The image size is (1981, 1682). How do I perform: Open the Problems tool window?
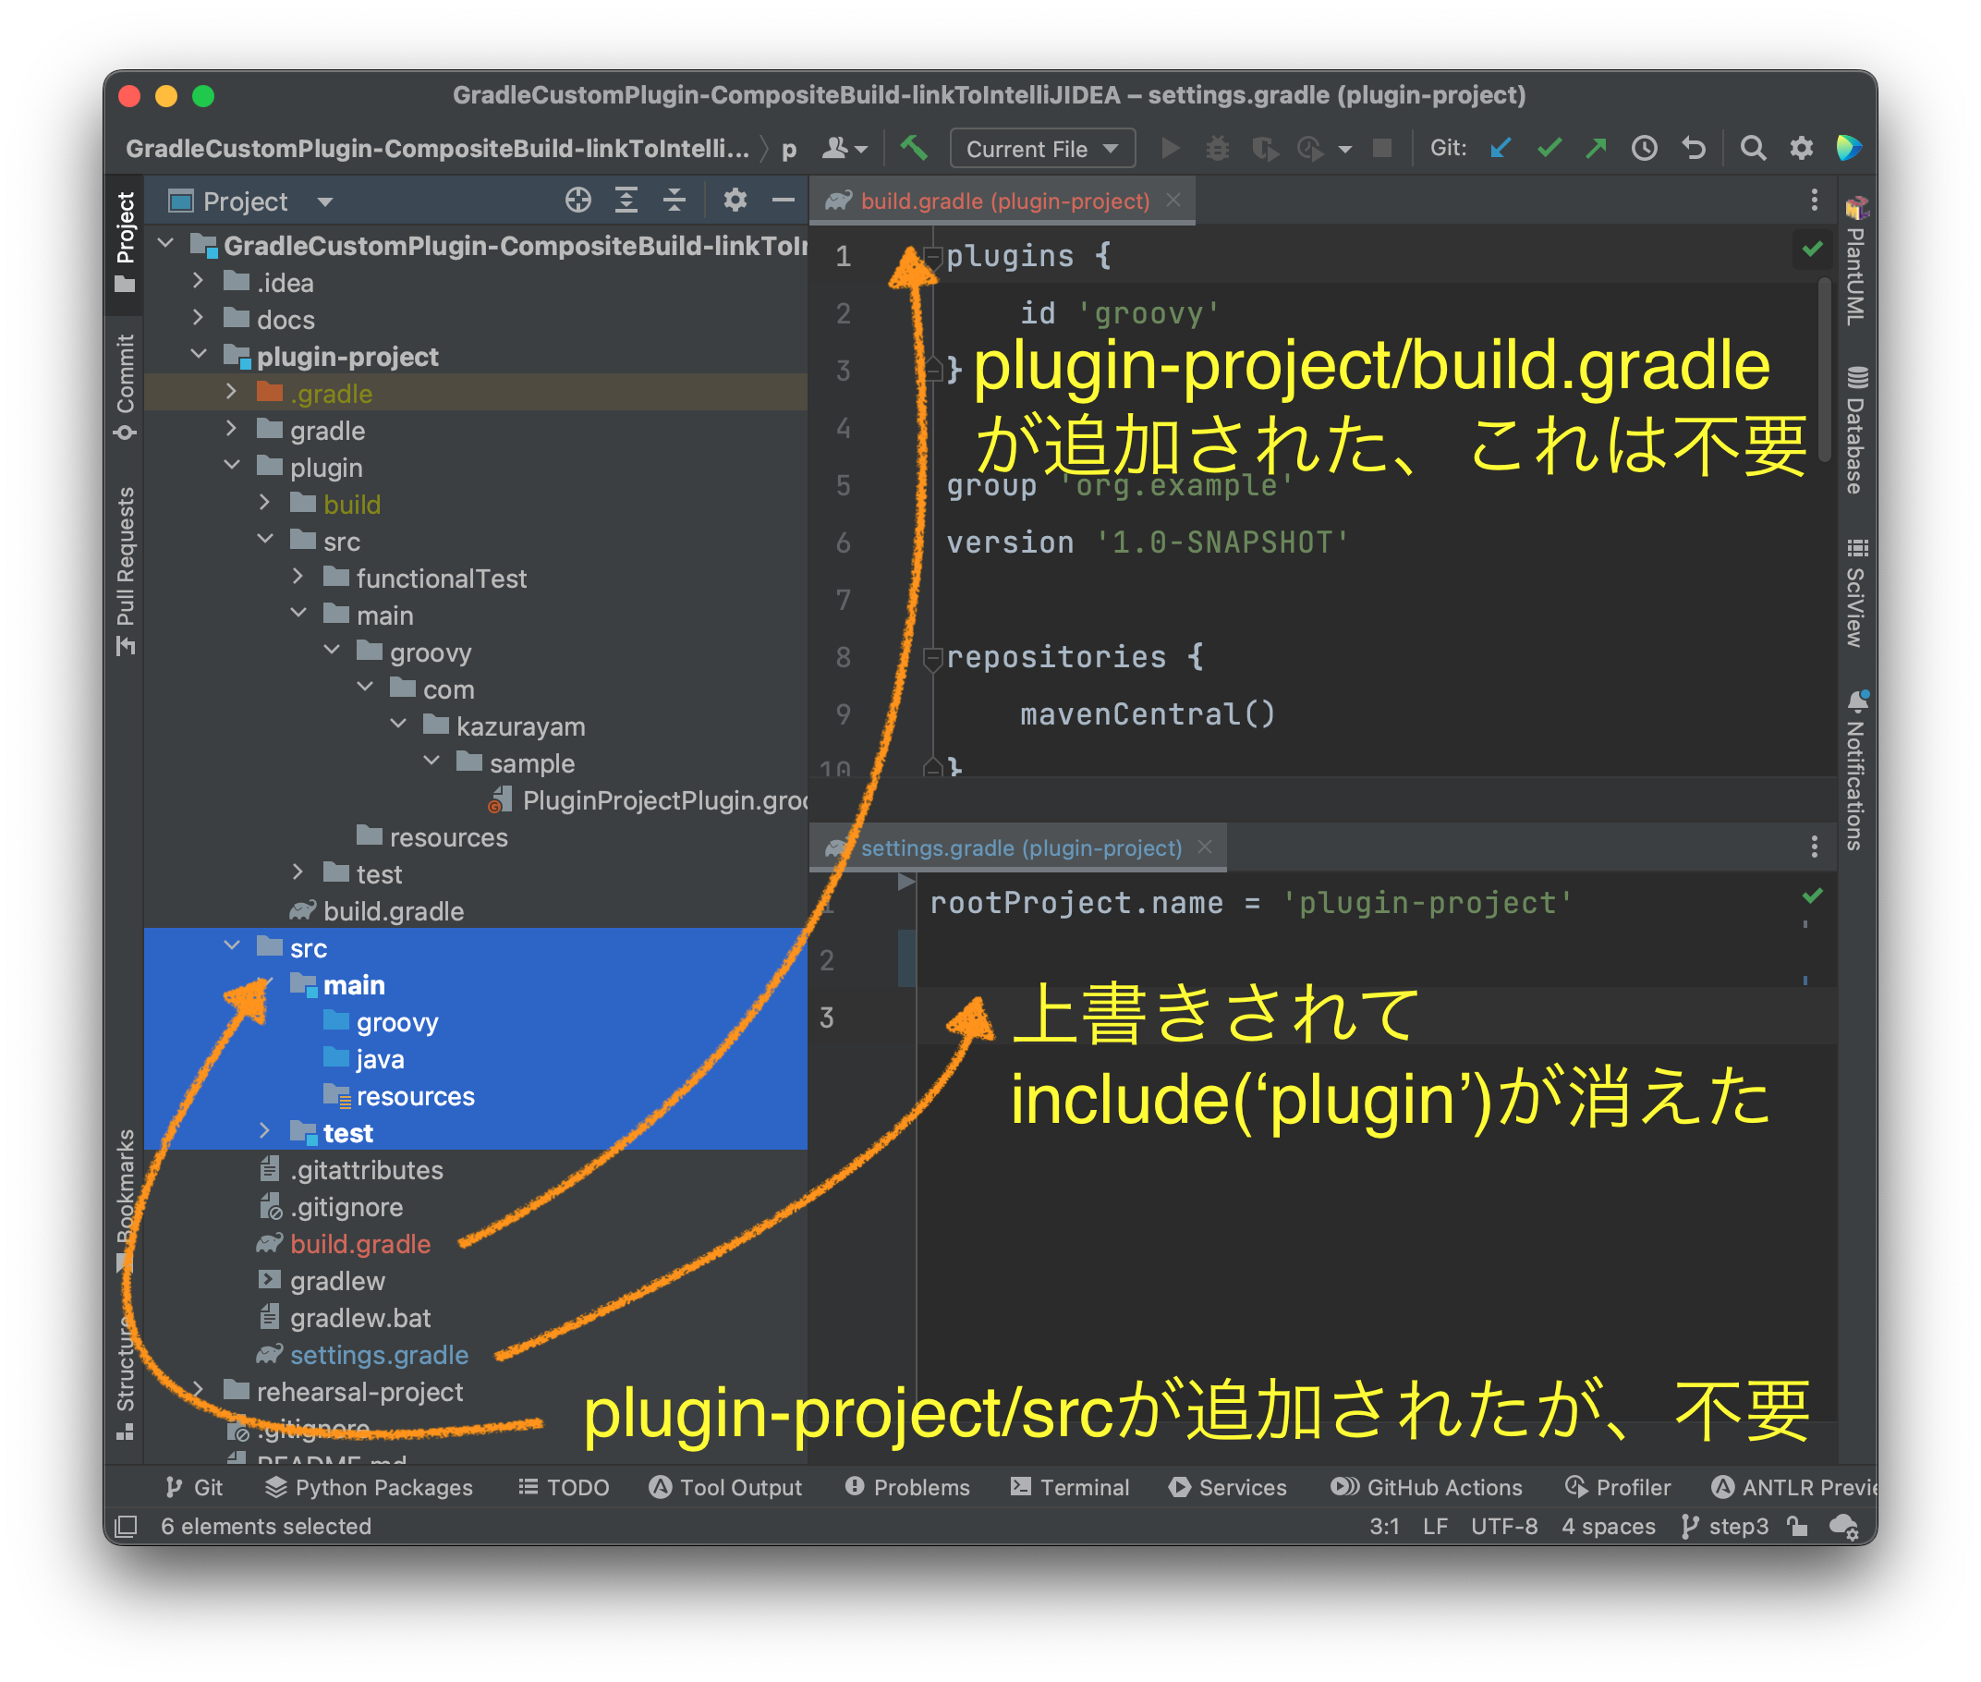coord(906,1488)
